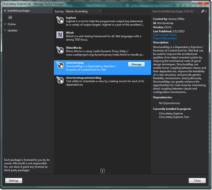Click the structuremap package icon

click(60, 65)
